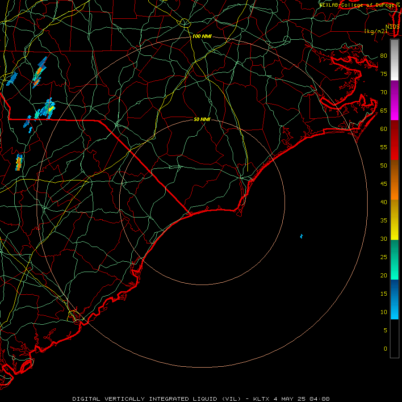Select the brown-orange segment of color scale
Image resolution: width=402 pixels, height=402 pixels.
pyautogui.click(x=394, y=180)
